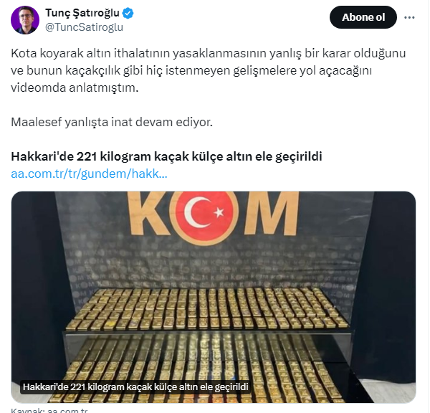The width and height of the screenshot is (430, 413).
Task: Subscribe using the Abone ol button
Action: click(363, 17)
